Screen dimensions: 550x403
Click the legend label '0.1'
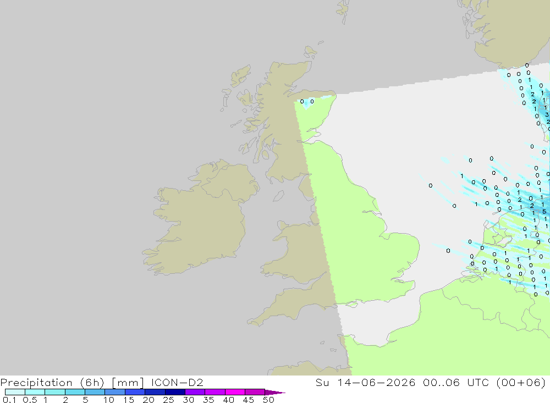point(9,400)
